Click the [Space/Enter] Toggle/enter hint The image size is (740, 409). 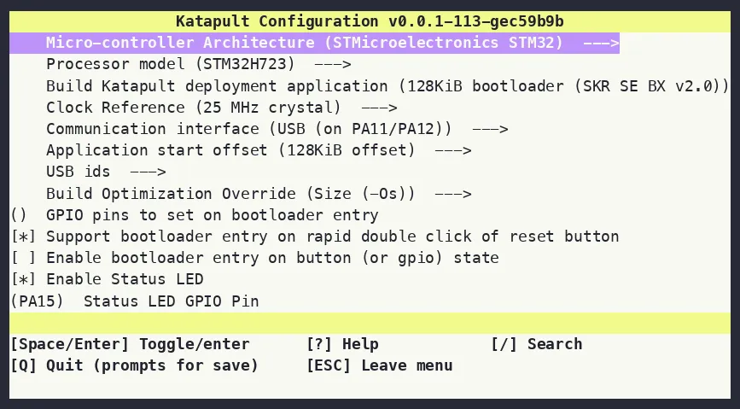pos(130,344)
